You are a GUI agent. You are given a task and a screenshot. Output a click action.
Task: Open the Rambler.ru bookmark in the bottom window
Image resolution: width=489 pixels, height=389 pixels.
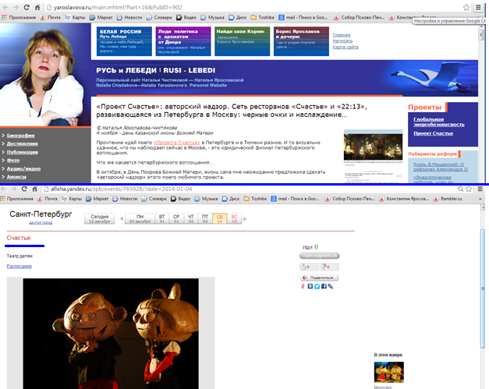pyautogui.click(x=448, y=199)
